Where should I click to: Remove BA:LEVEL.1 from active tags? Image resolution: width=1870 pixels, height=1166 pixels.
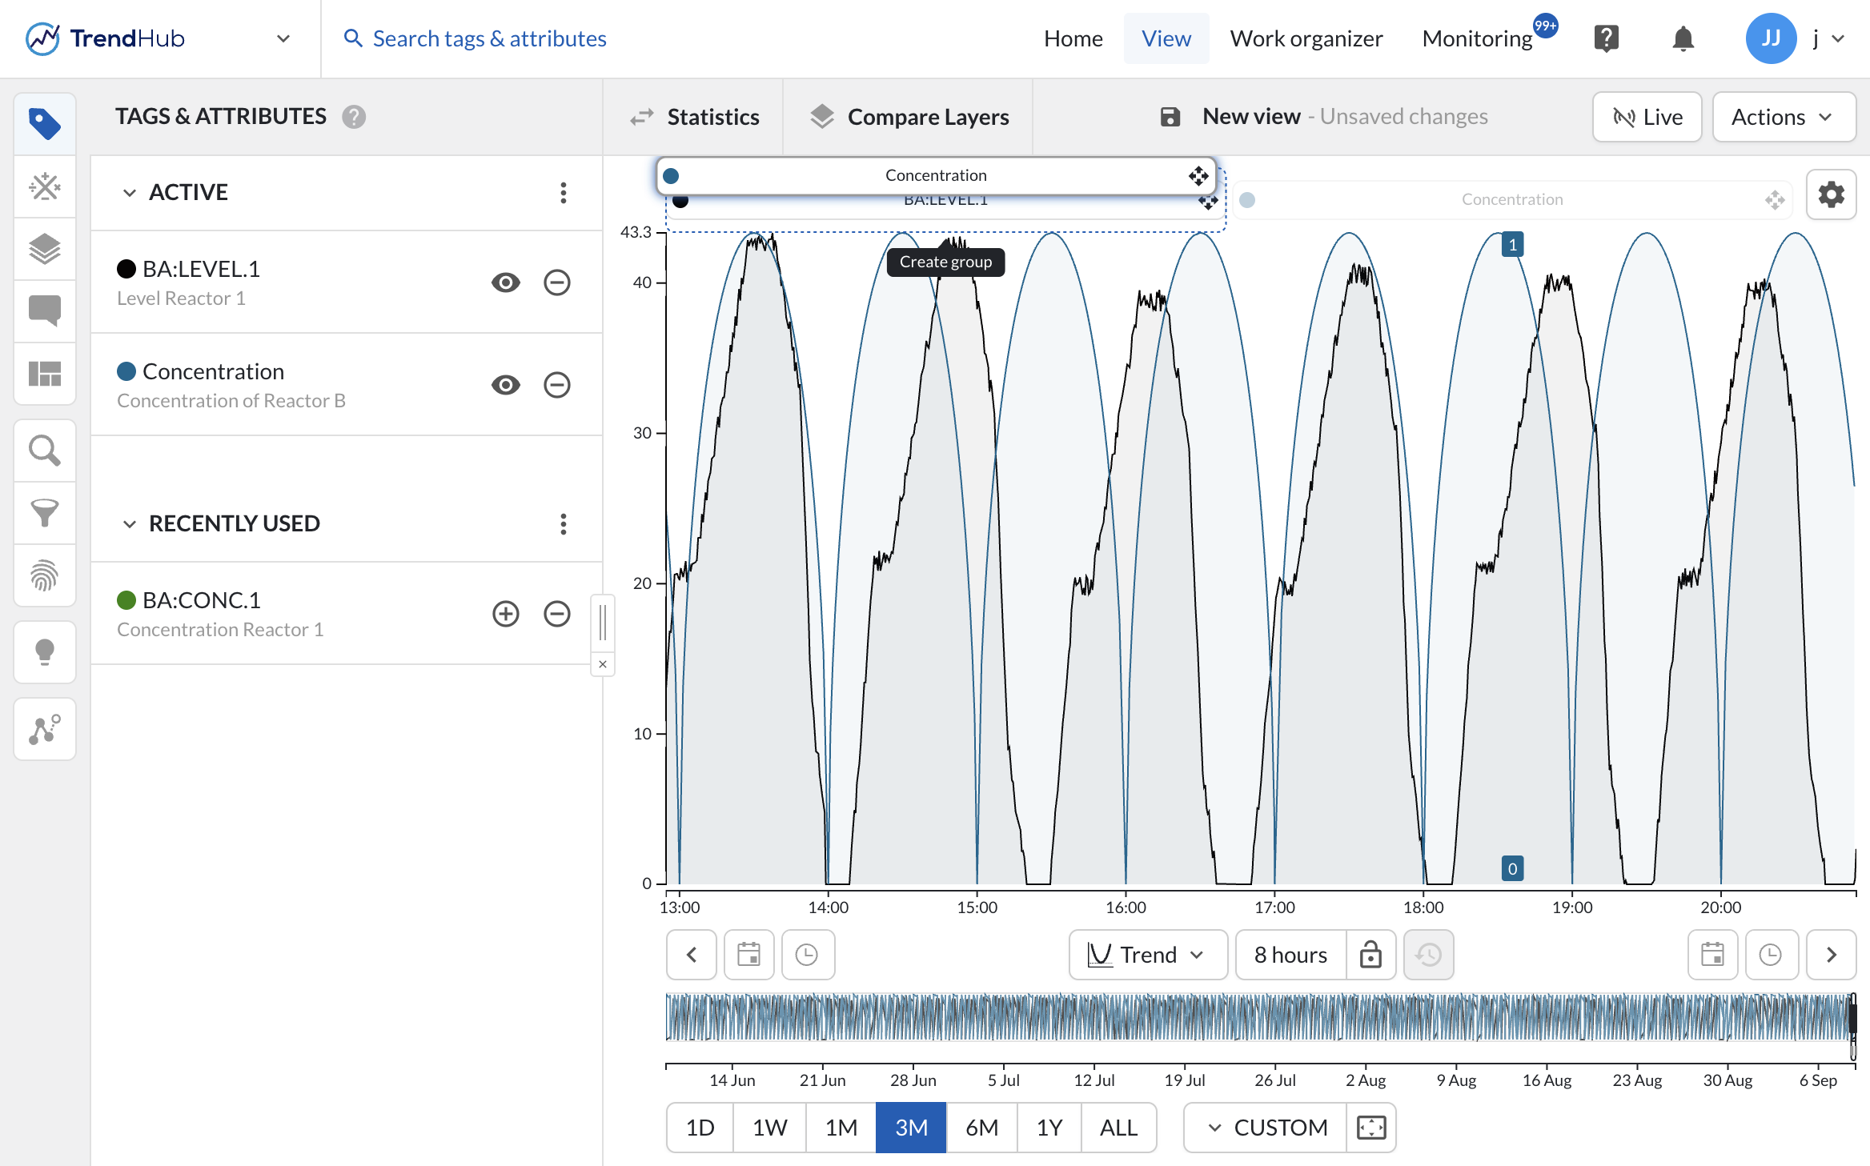point(557,282)
